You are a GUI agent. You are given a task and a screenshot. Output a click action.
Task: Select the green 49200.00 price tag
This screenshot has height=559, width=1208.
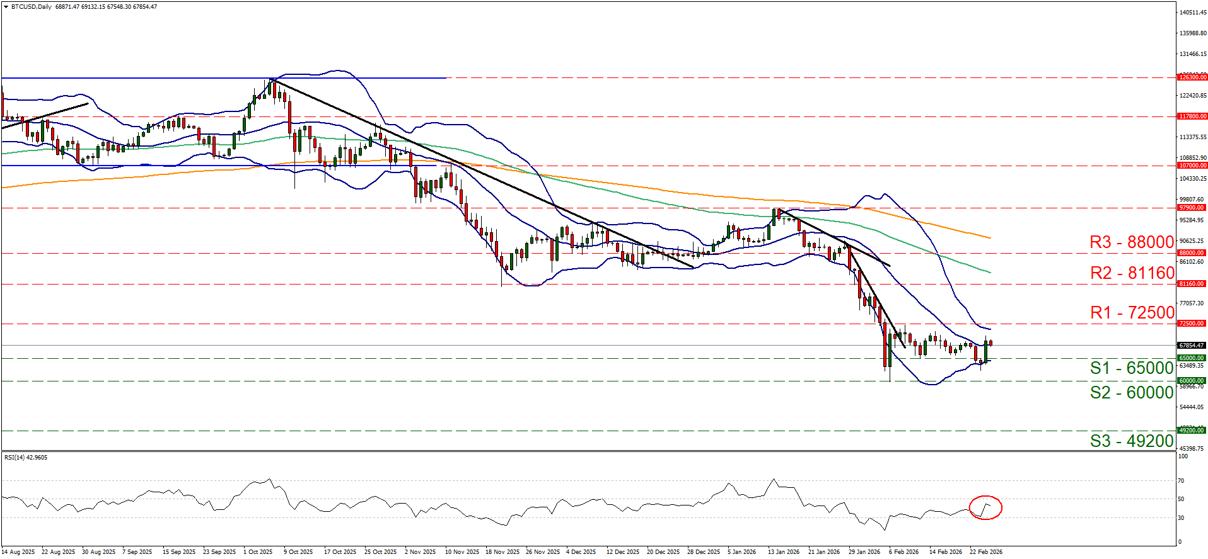pos(1192,431)
